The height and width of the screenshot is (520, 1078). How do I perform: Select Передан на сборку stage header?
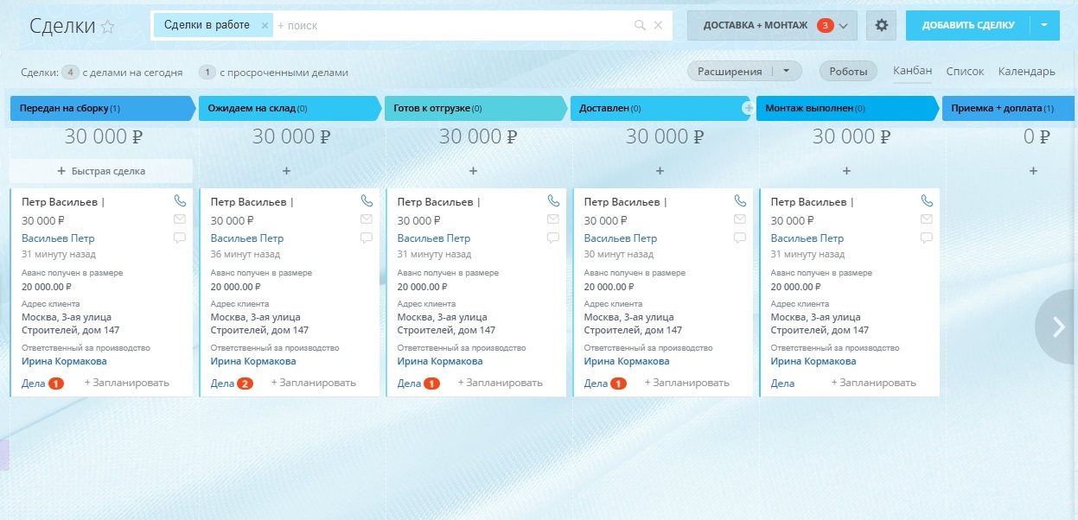(104, 109)
